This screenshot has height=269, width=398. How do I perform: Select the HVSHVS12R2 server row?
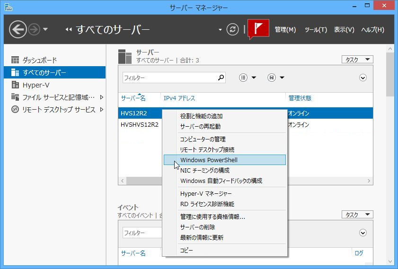pos(140,124)
